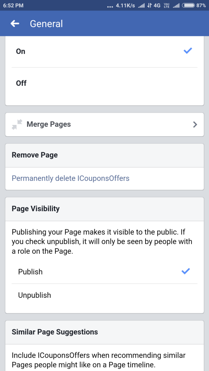Tap the chevron next to Merge Pages
The image size is (209, 371).
(195, 124)
